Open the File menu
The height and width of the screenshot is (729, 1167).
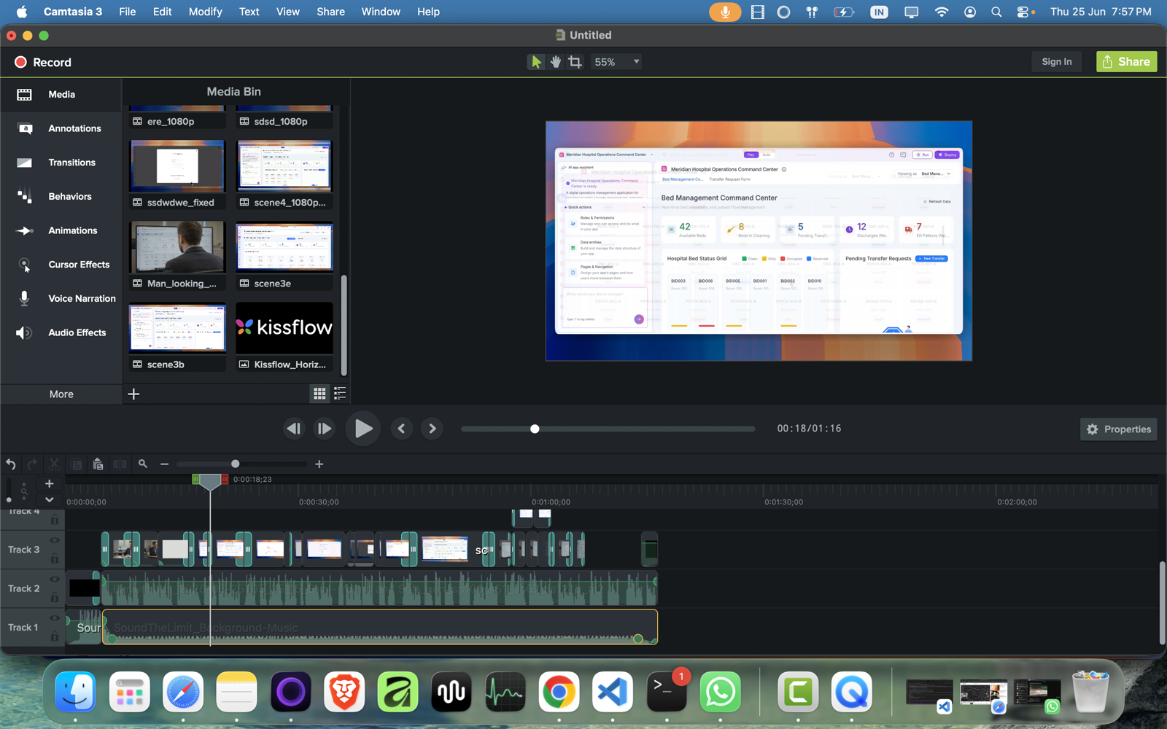(x=128, y=12)
